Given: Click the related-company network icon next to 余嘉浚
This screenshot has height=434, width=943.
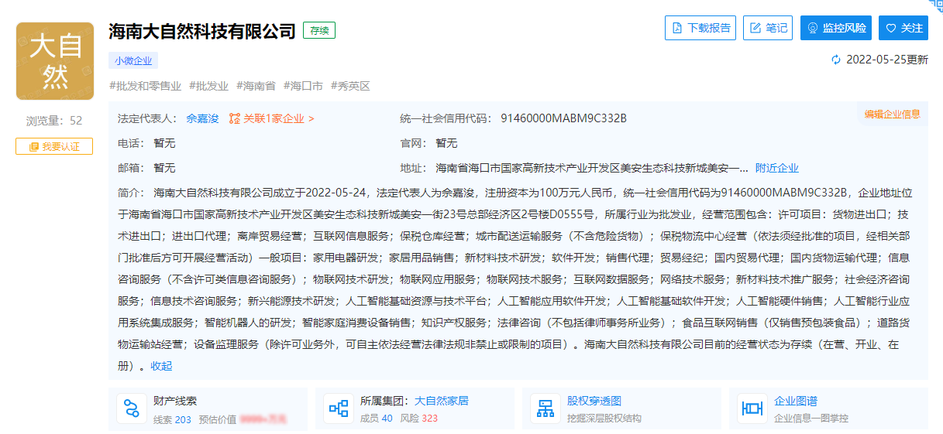Looking at the screenshot, I should pos(234,118).
